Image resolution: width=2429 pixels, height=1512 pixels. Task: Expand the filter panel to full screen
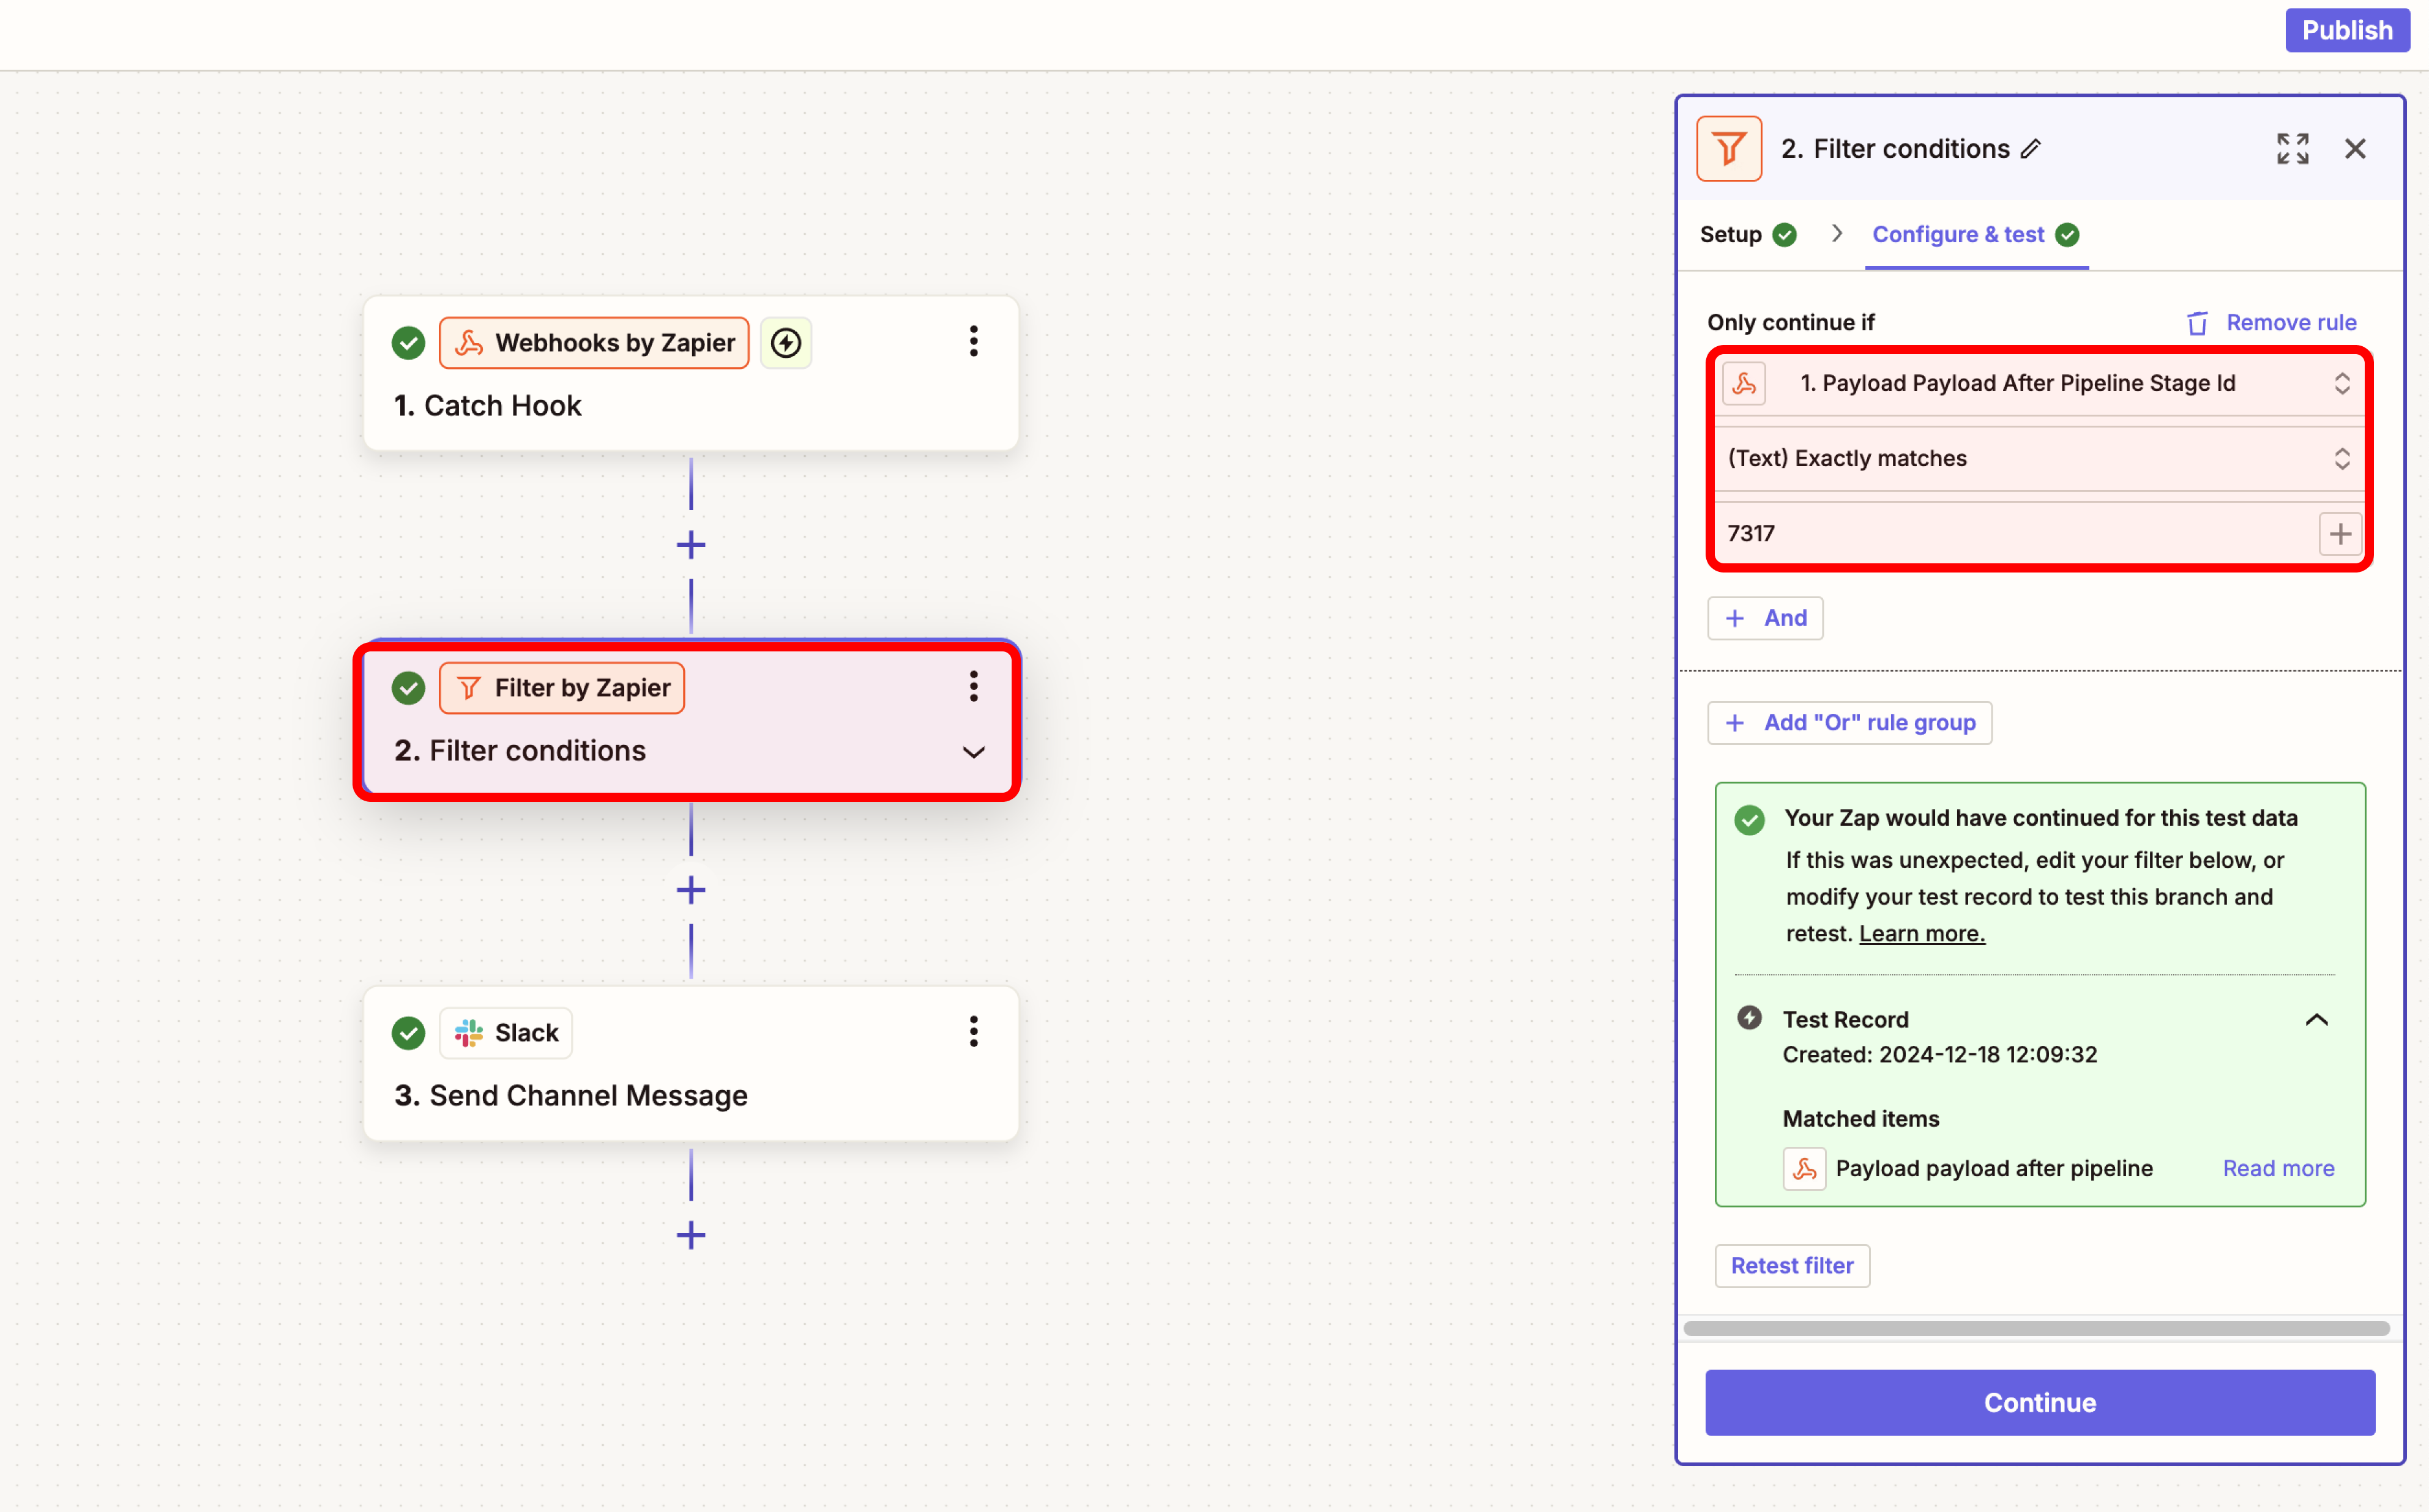(x=2292, y=149)
